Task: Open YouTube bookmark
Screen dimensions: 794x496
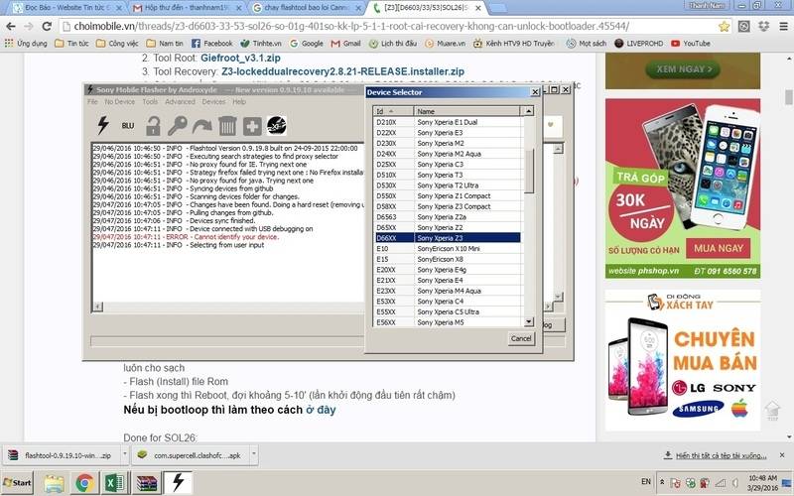Action: [691, 44]
